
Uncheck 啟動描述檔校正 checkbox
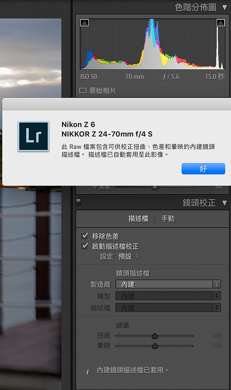click(x=85, y=246)
